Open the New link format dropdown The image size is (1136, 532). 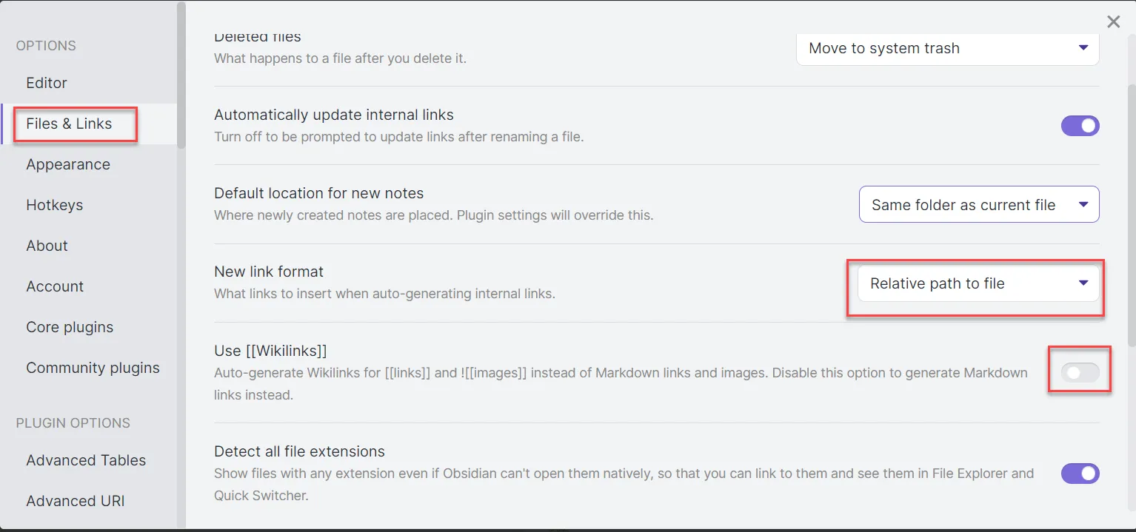point(978,283)
